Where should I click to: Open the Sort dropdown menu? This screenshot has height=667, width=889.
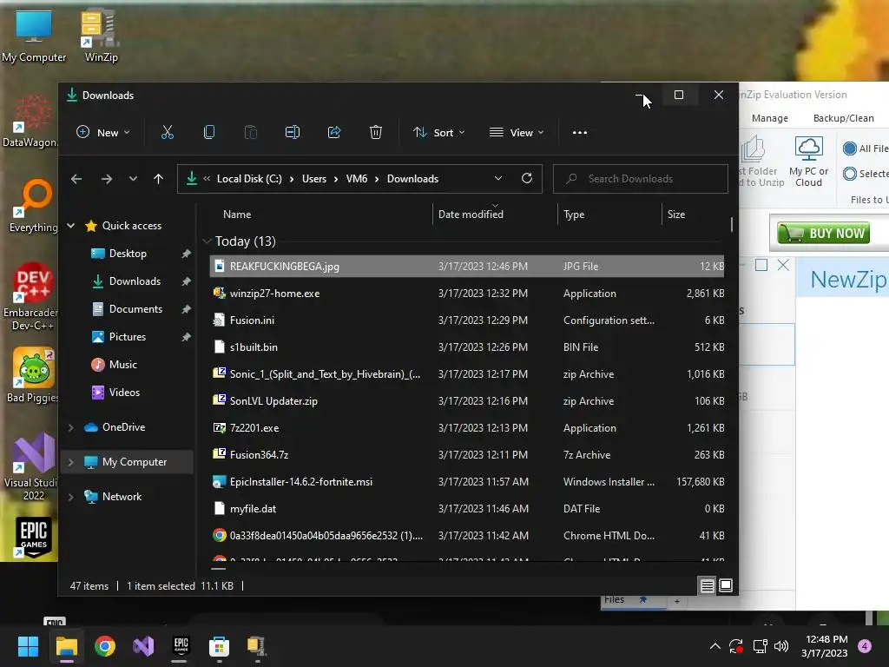pyautogui.click(x=438, y=133)
